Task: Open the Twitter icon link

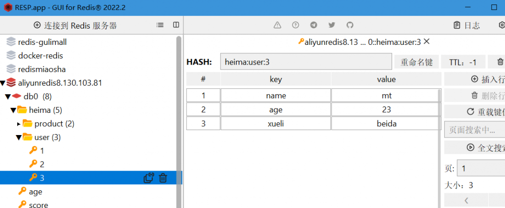Action: point(332,25)
